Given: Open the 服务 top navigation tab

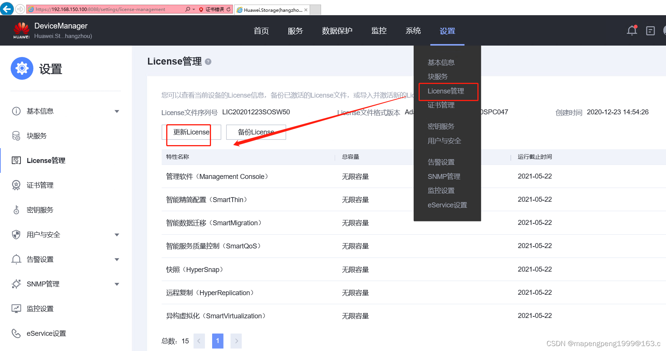Looking at the screenshot, I should pos(295,31).
